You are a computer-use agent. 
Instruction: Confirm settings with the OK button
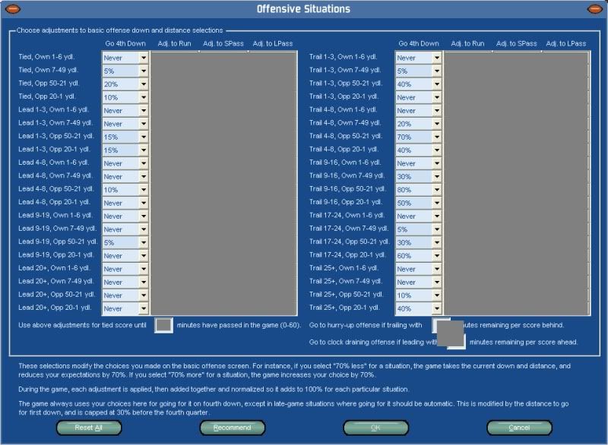[x=375, y=428]
